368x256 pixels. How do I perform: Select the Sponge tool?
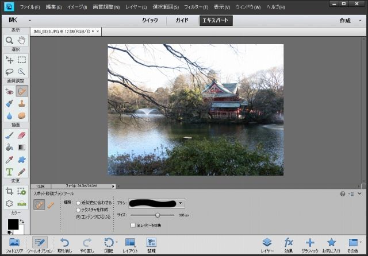[x=22, y=116]
